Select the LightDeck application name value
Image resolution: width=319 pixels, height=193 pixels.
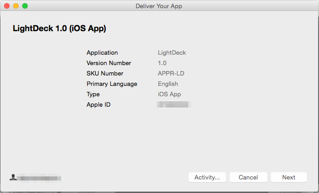[172, 53]
